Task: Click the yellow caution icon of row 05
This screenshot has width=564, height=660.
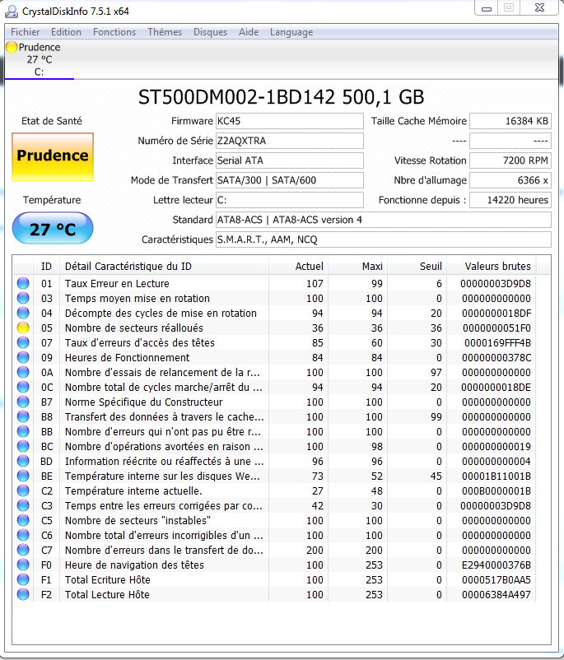Action: pos(23,328)
